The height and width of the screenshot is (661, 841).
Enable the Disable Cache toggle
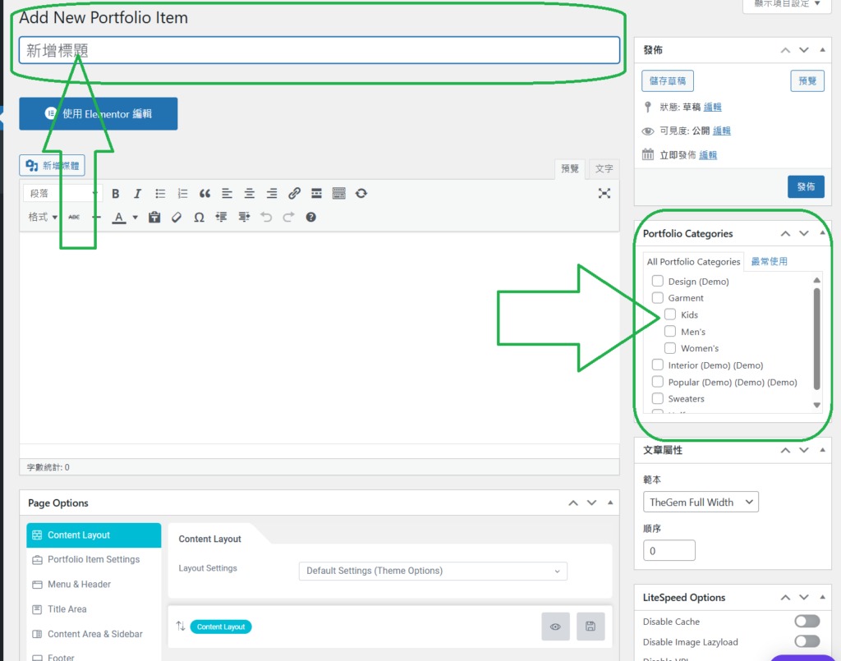pos(807,622)
